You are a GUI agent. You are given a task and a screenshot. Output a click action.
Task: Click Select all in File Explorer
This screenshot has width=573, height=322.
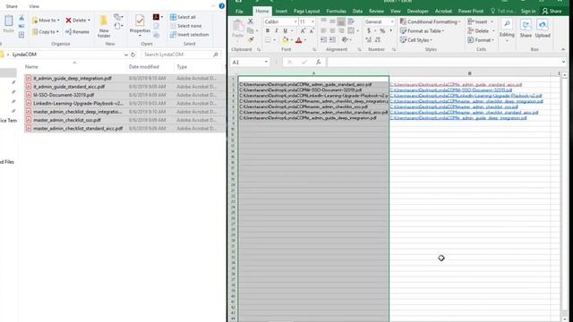tap(183, 17)
